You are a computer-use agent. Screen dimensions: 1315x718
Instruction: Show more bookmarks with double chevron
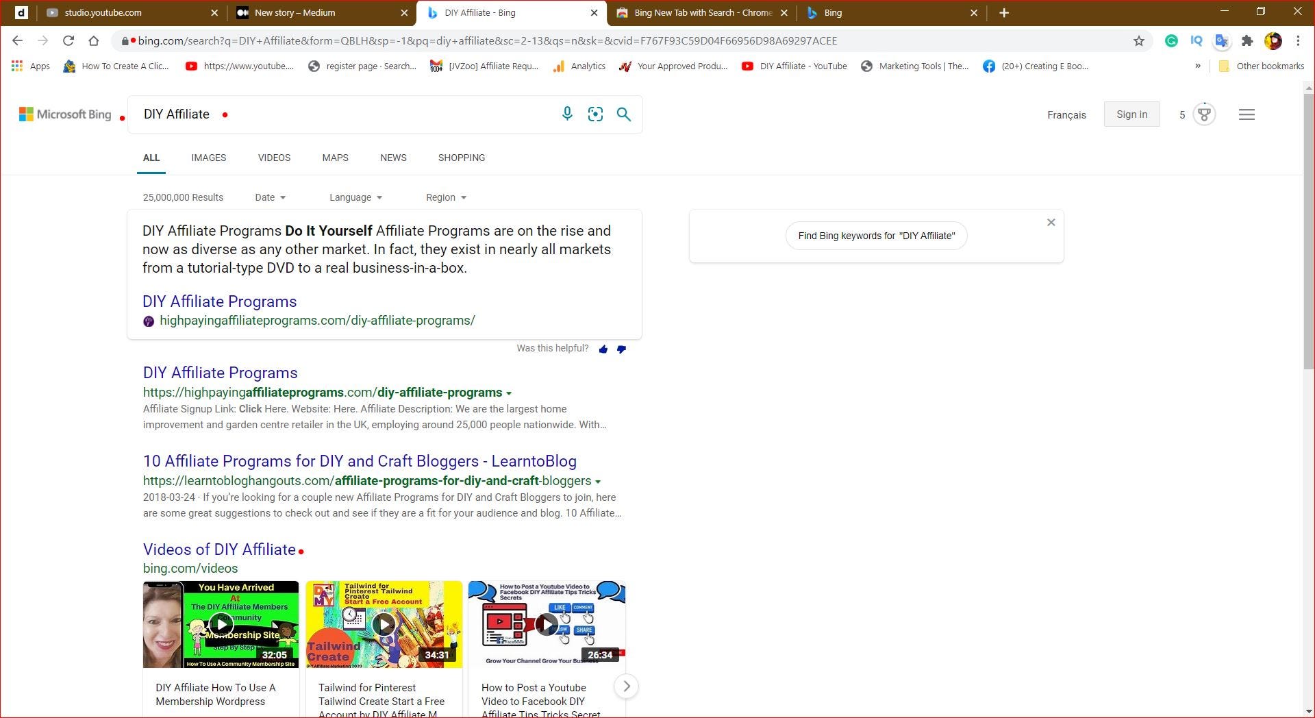(x=1198, y=66)
